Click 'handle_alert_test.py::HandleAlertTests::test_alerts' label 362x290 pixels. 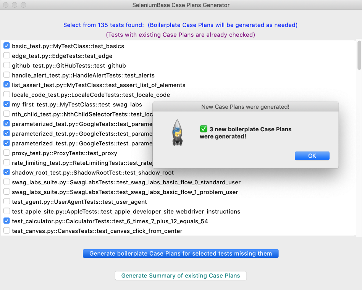[83, 75]
